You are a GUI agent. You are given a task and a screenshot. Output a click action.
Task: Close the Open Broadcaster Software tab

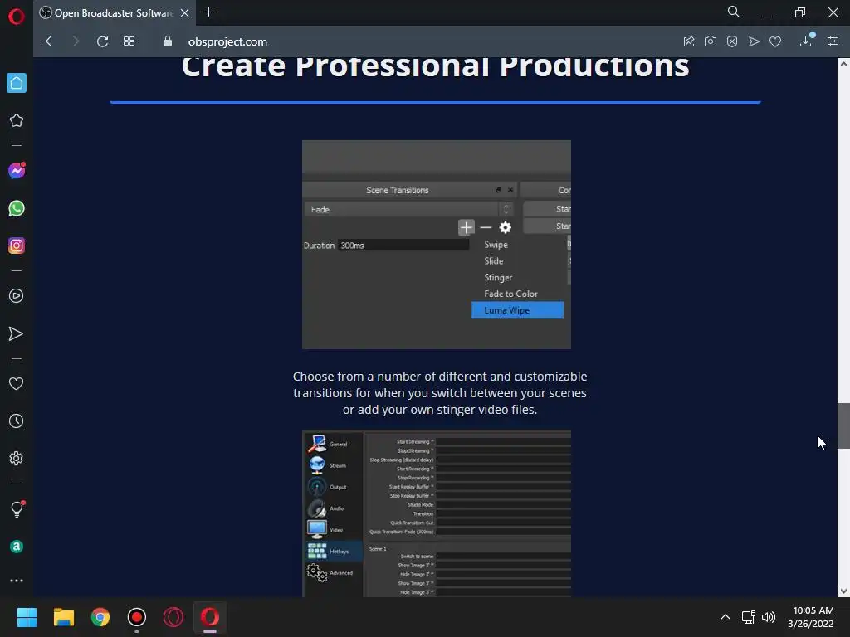pos(185,13)
